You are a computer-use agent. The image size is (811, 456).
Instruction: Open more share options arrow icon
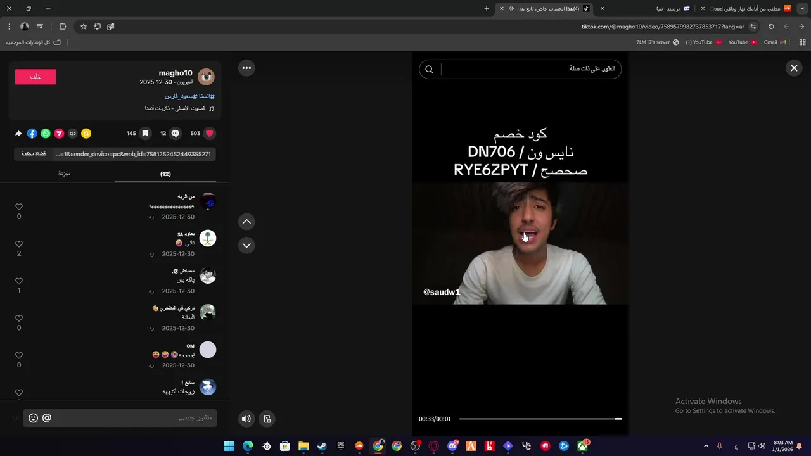(x=18, y=134)
